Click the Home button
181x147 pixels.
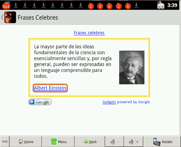[26, 142]
